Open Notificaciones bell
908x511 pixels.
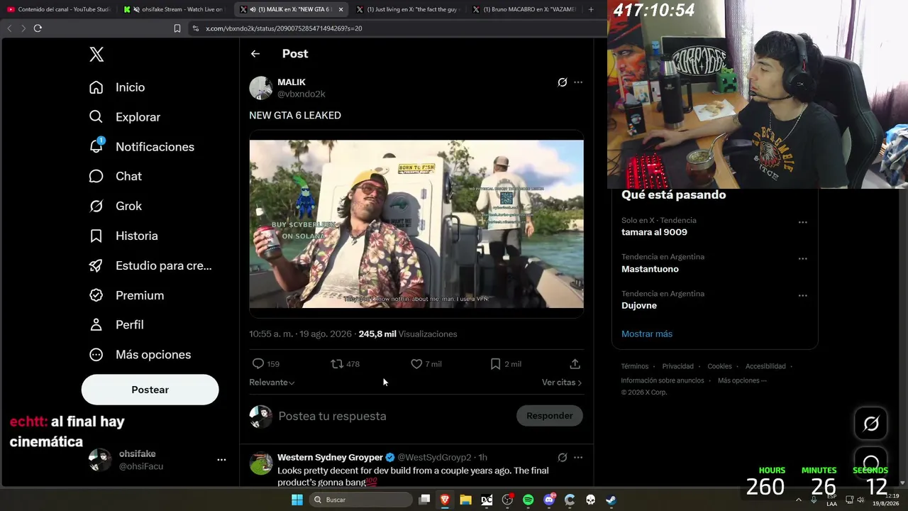click(x=142, y=147)
